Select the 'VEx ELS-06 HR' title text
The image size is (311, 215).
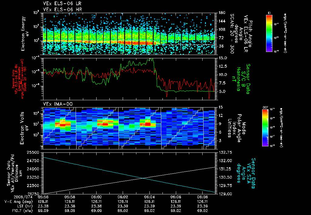62,9
